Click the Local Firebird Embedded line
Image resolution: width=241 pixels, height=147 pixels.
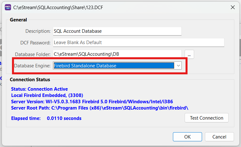tap(47, 95)
